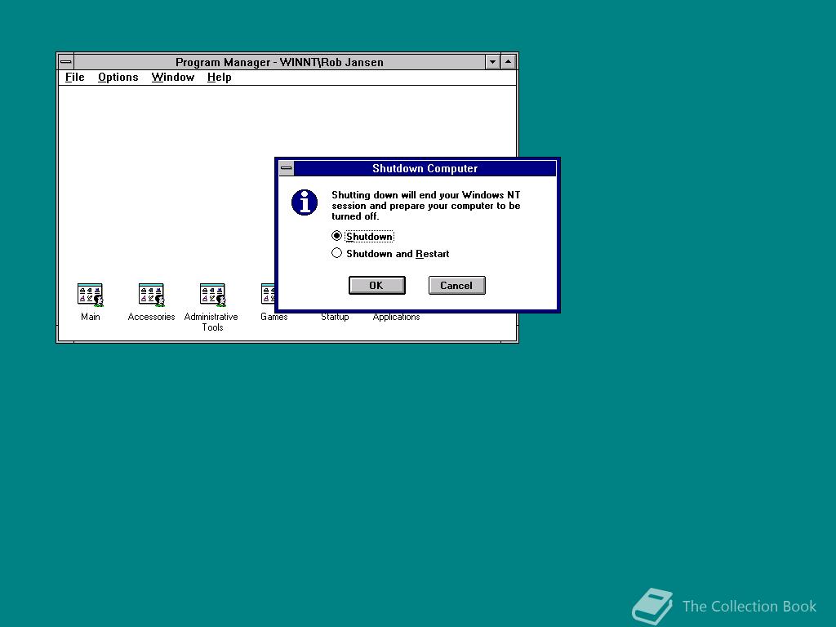Open the File menu in Program Manager

(x=74, y=78)
